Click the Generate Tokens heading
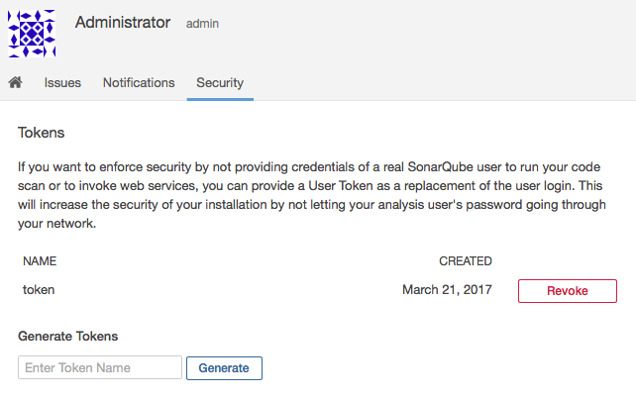Image resolution: width=636 pixels, height=399 pixels. (67, 337)
